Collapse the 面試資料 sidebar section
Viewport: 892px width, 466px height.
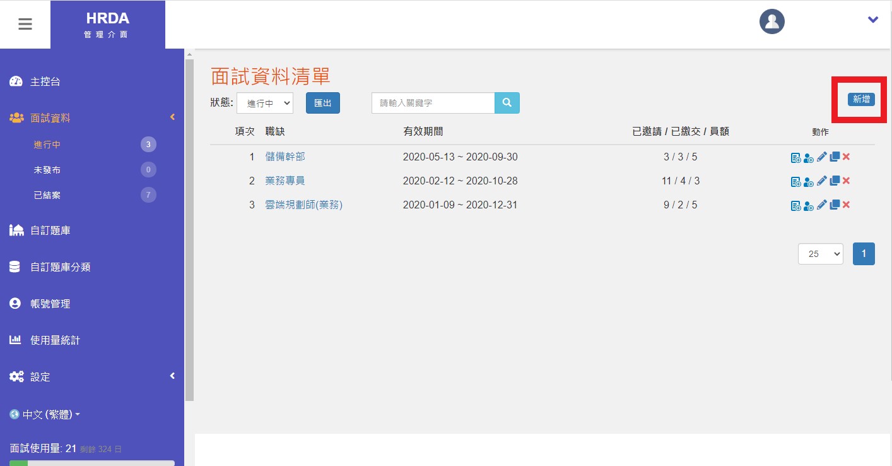pyautogui.click(x=172, y=117)
